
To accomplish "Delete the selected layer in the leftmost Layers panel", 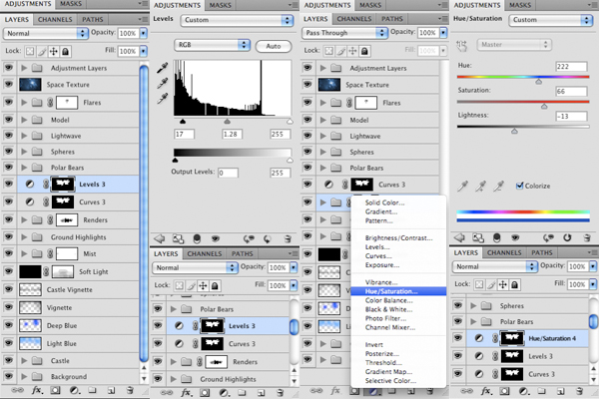I will (130, 390).
